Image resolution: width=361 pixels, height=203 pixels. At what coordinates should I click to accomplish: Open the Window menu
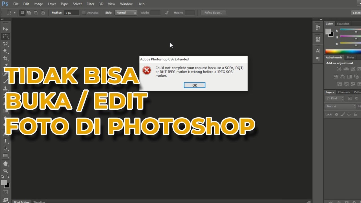126,4
